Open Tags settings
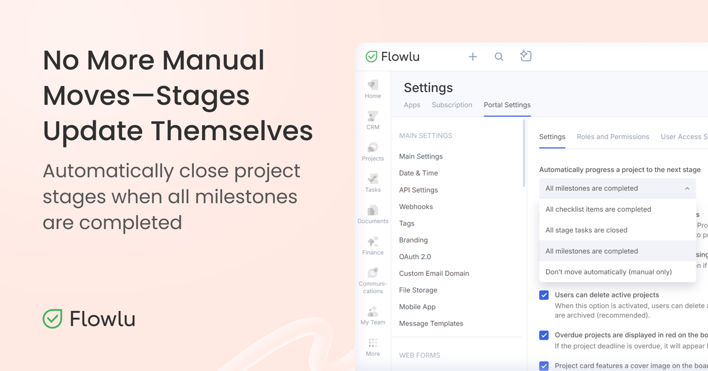 [x=407, y=224]
